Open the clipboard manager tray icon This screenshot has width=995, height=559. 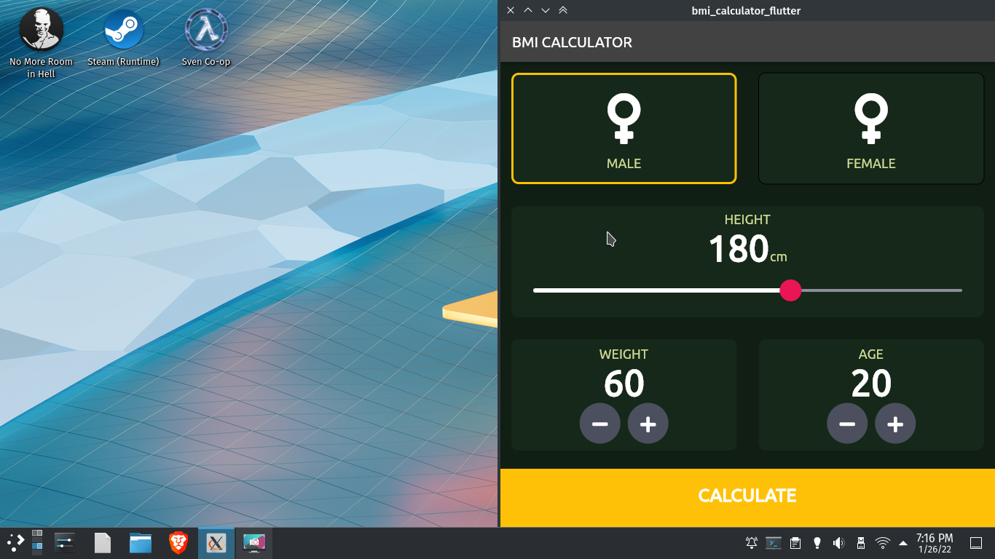click(795, 542)
